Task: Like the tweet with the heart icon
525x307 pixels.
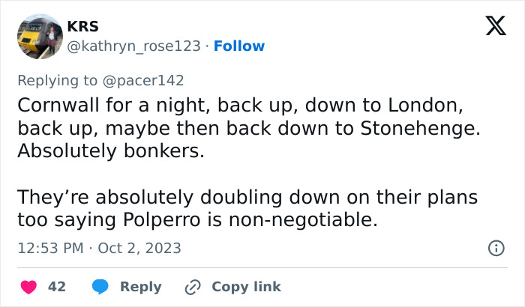Action: coord(28,287)
